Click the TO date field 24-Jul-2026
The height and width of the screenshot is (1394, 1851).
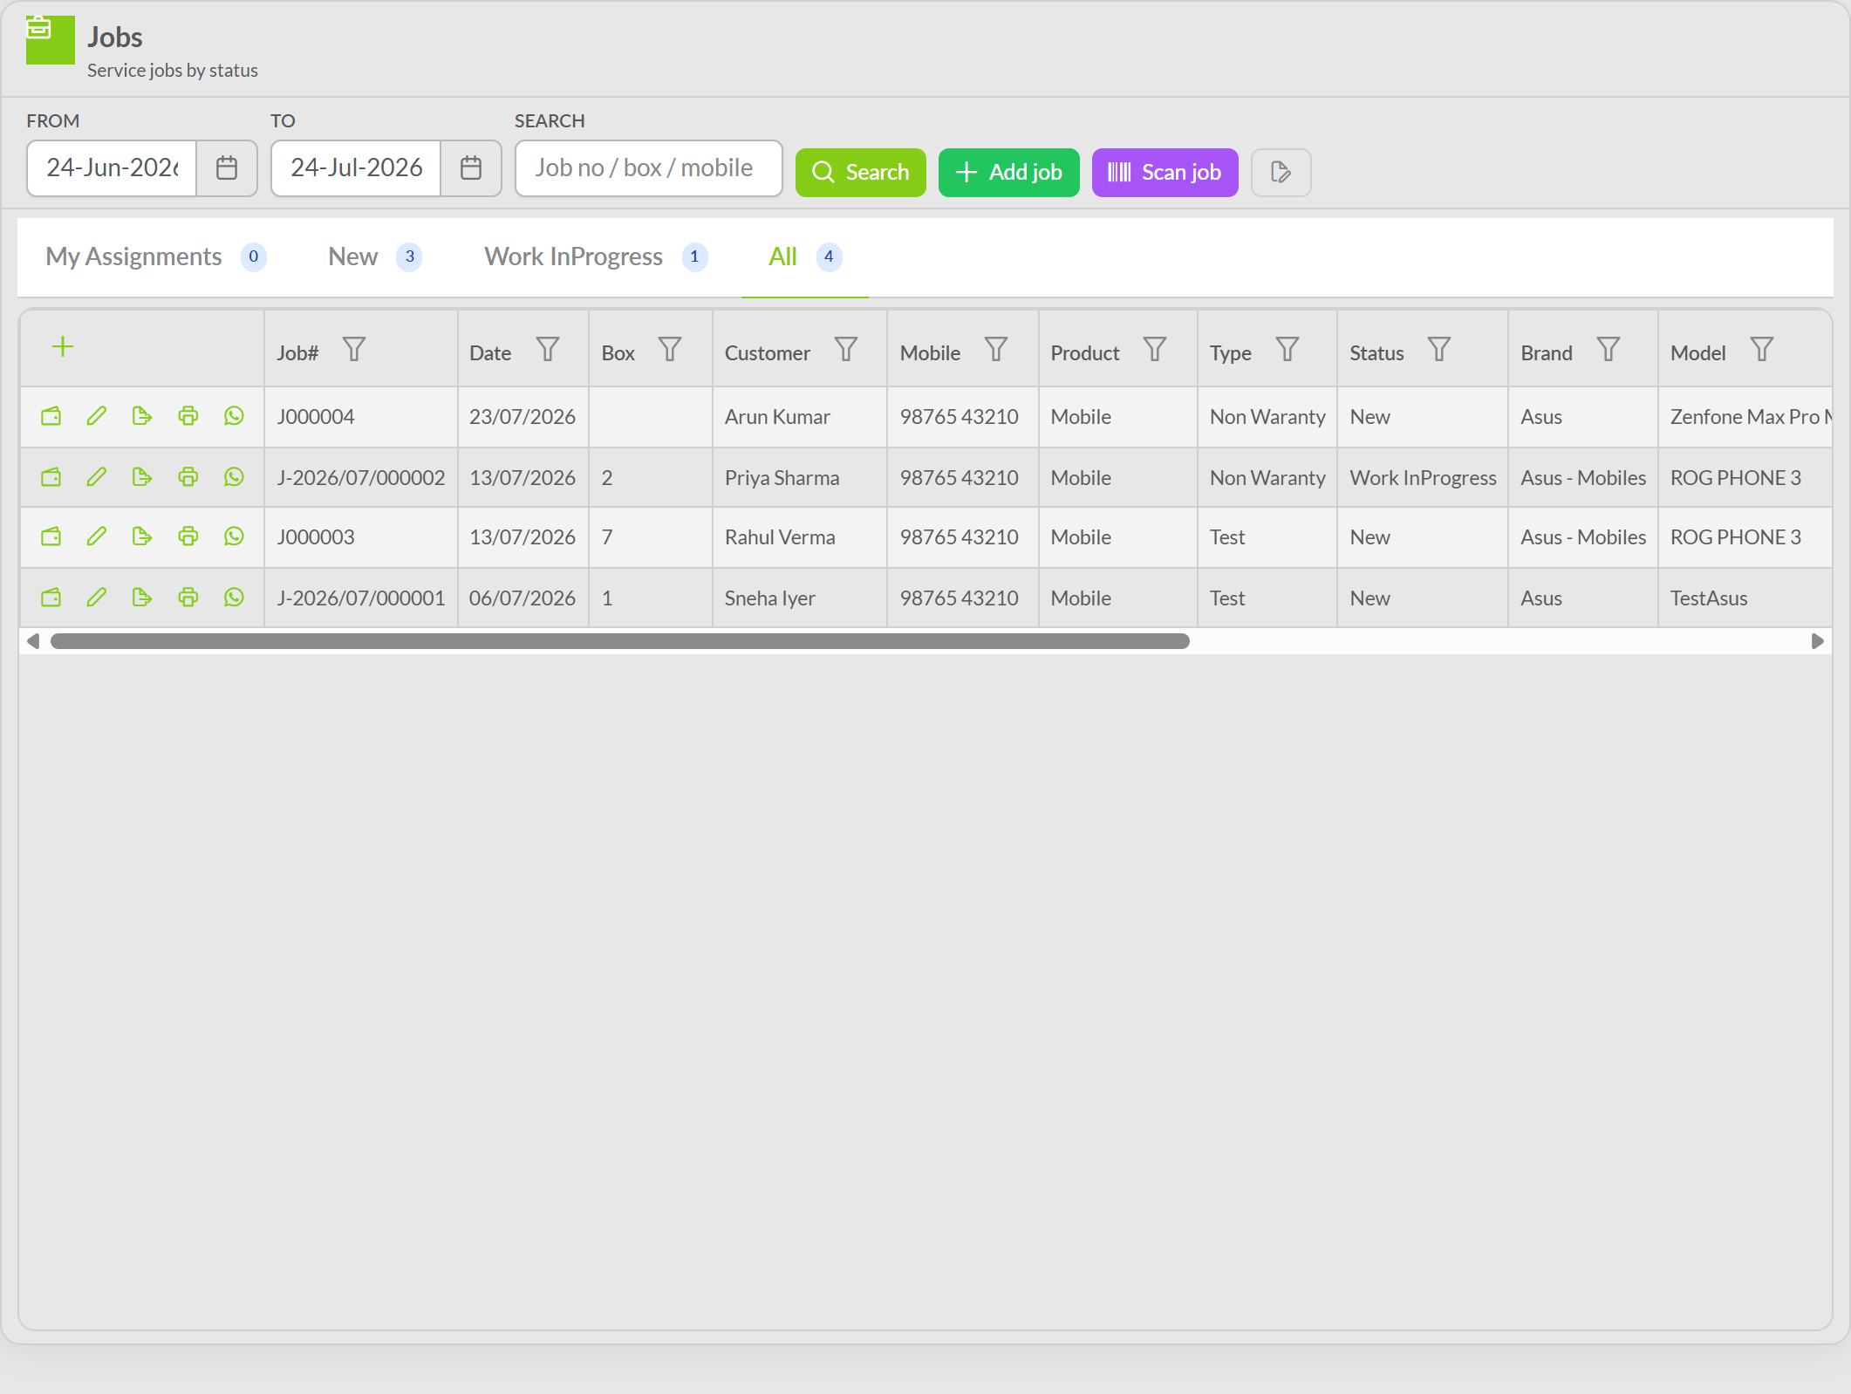356,167
